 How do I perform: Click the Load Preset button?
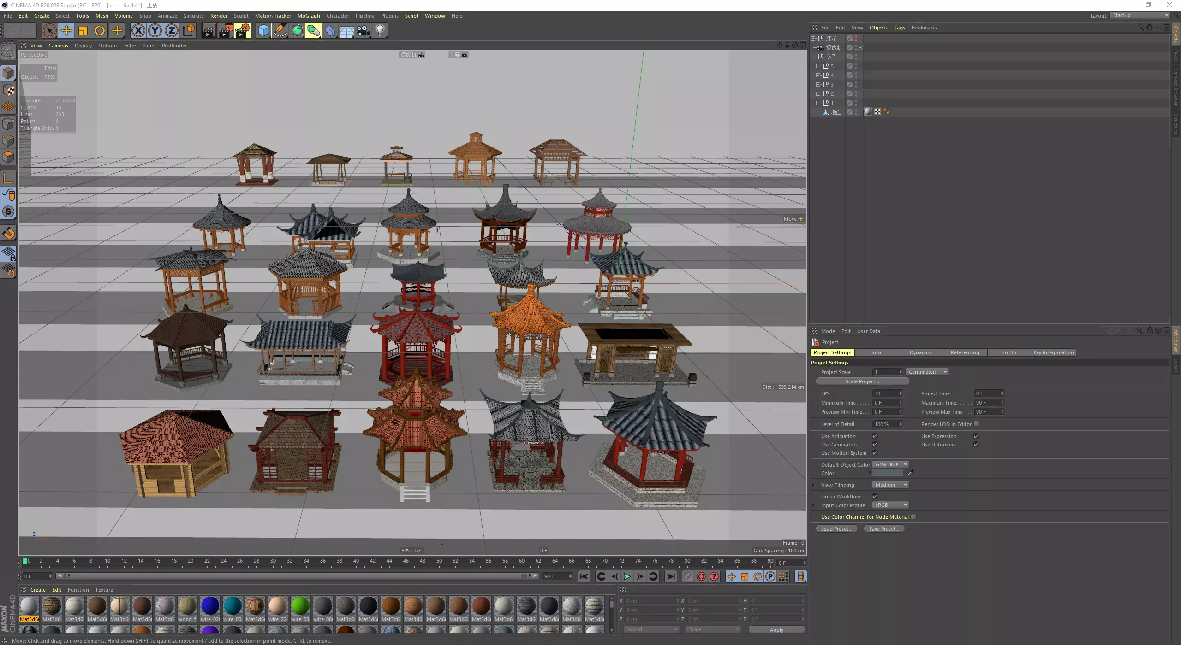coord(836,529)
